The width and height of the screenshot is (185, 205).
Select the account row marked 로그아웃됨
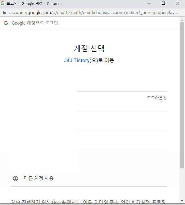click(89, 101)
